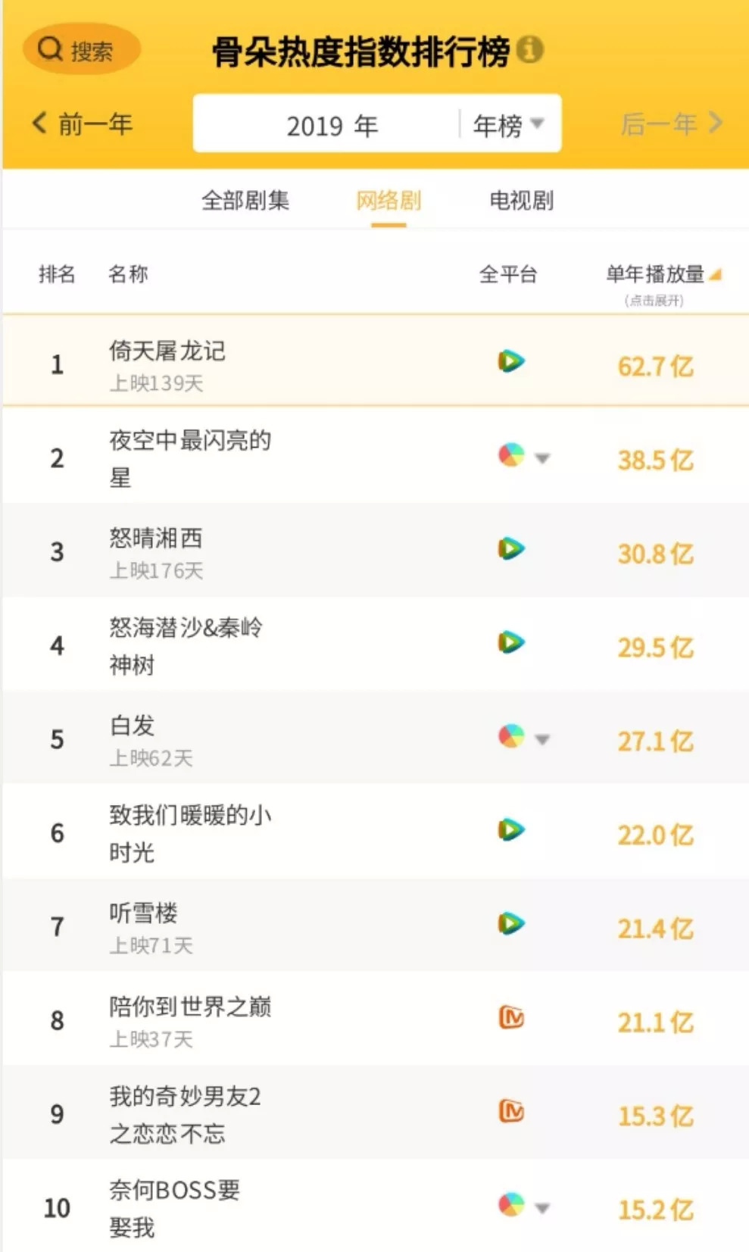Switch to the 全部剧集 tab
This screenshot has height=1252, width=749.
tap(245, 201)
